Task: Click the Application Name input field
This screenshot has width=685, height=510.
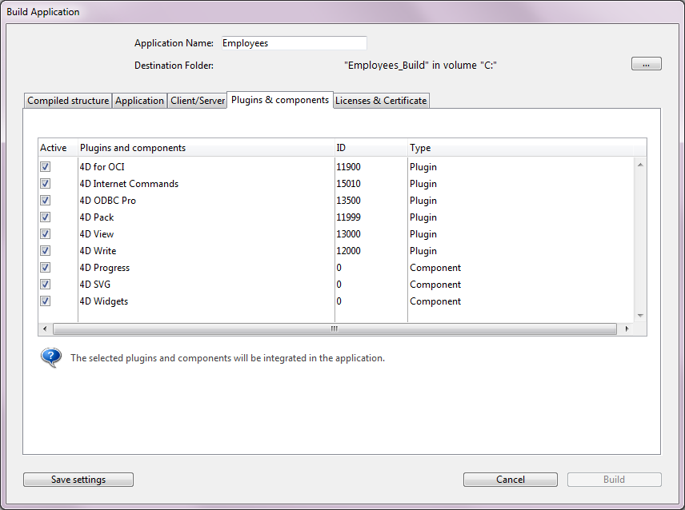Action: tap(293, 43)
